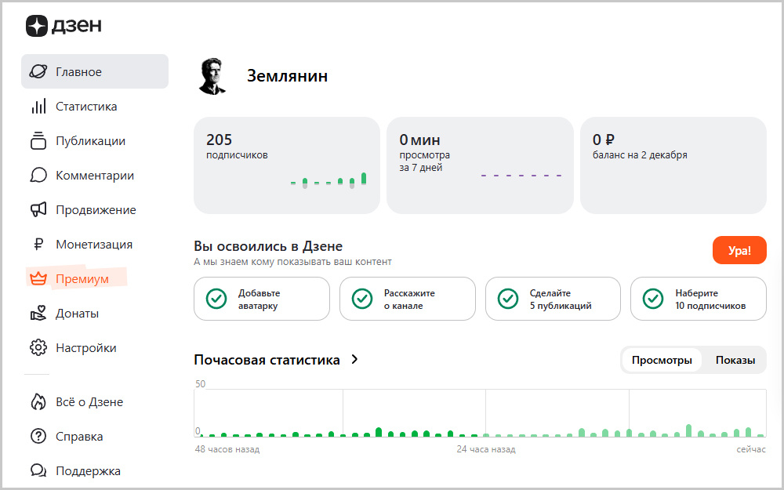Open the Монетизация section
This screenshot has height=490, width=784.
[x=95, y=244]
